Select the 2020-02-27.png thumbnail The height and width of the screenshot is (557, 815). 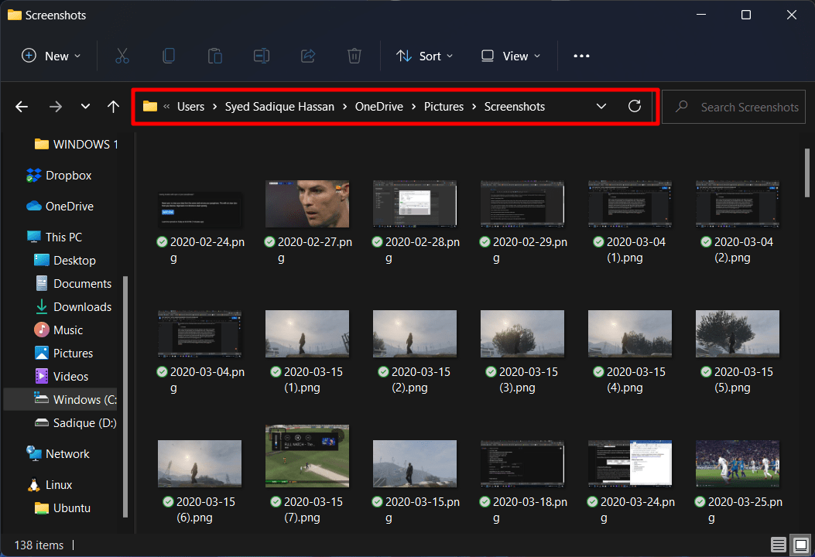point(307,203)
